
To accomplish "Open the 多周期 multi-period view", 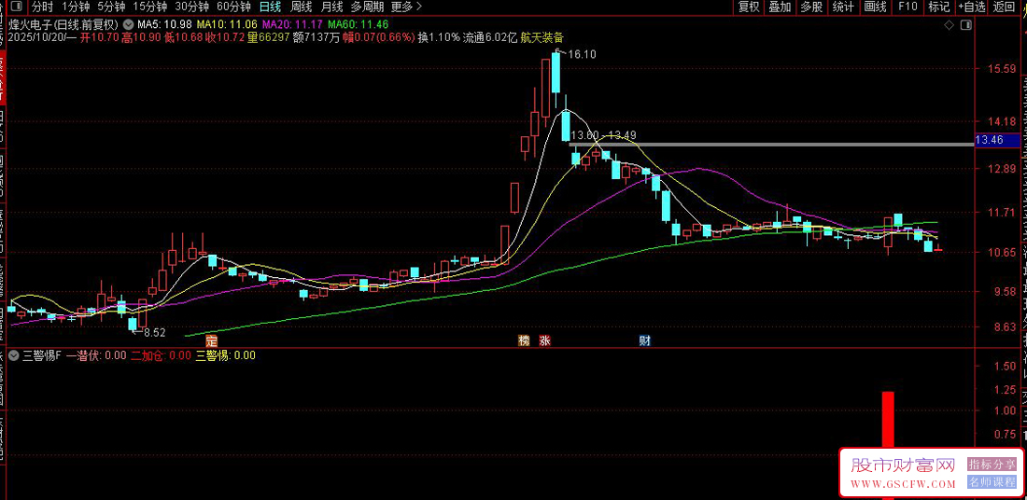I will pos(367,7).
